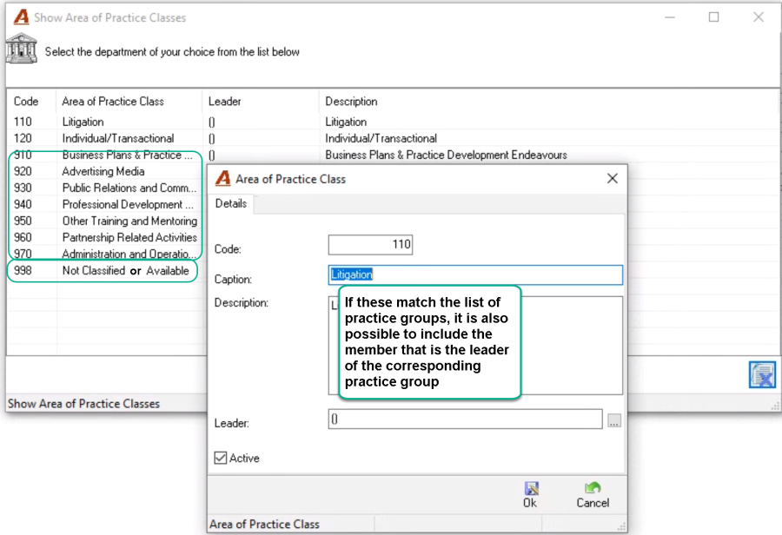Click the Code field showing 110
Screen dimensions: 782x535
[x=370, y=244]
